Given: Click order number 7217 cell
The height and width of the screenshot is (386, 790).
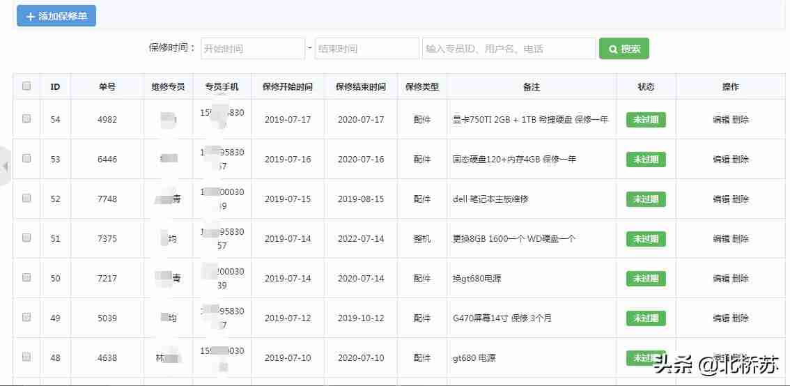Looking at the screenshot, I should pyautogui.click(x=107, y=278).
